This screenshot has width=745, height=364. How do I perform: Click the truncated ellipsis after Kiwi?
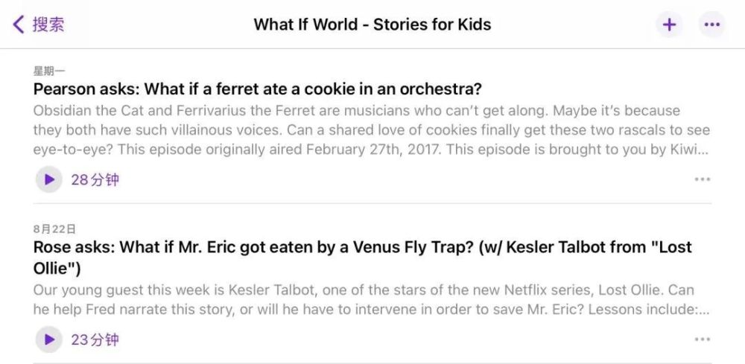point(704,150)
